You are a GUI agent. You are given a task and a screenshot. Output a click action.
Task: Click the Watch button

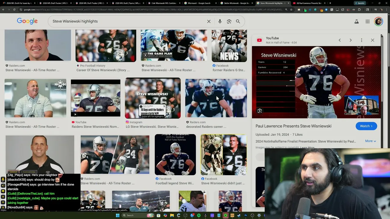pyautogui.click(x=366, y=126)
